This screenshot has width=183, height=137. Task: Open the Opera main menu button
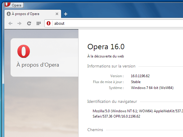[14, 5]
